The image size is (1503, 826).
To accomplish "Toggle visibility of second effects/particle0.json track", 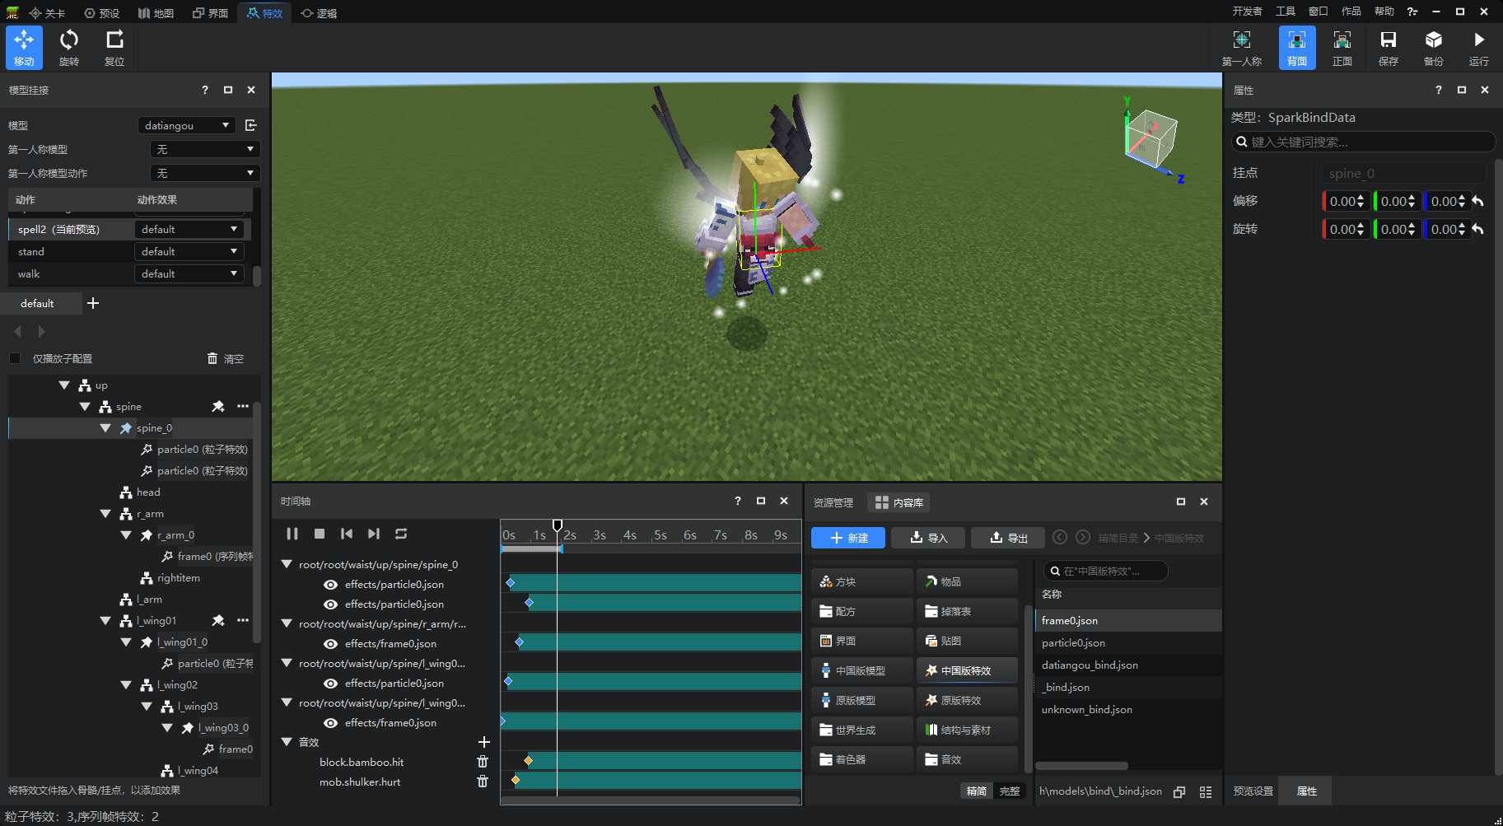I will pyautogui.click(x=330, y=604).
